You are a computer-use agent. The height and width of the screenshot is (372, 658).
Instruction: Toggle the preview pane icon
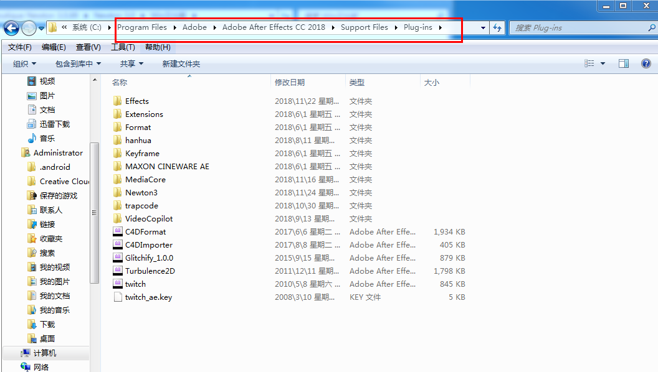[x=623, y=63]
